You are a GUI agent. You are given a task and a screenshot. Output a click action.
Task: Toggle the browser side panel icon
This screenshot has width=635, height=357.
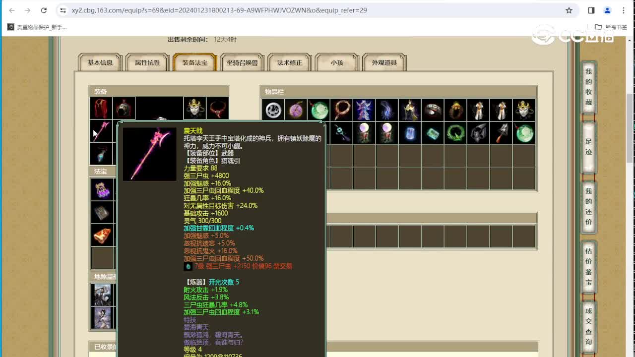pyautogui.click(x=591, y=10)
